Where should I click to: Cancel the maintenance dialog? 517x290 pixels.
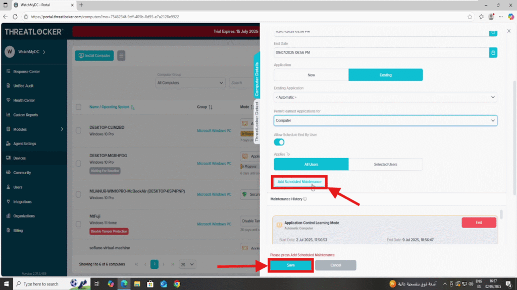[x=335, y=265]
